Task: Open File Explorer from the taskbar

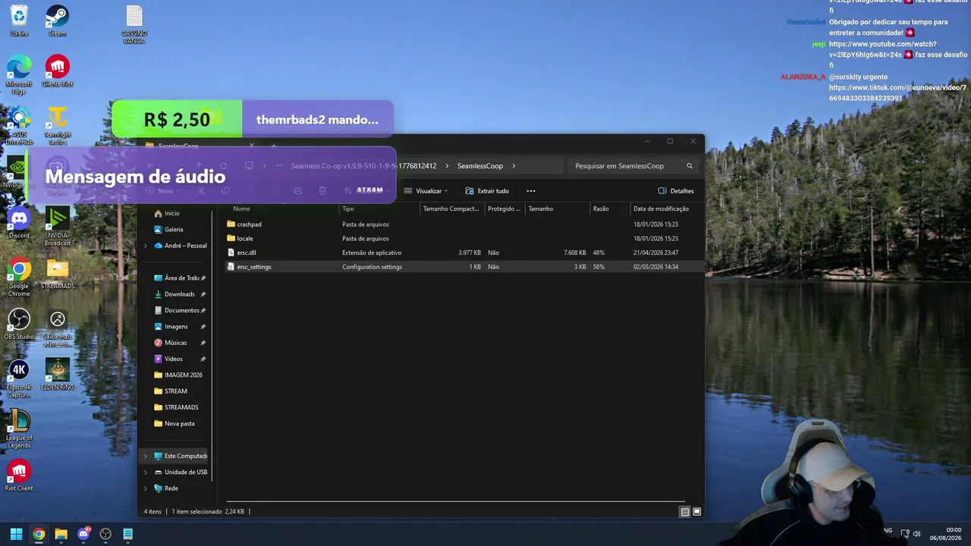Action: 61,534
